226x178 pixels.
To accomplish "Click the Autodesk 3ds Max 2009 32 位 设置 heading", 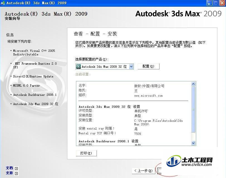I will click(109, 107).
